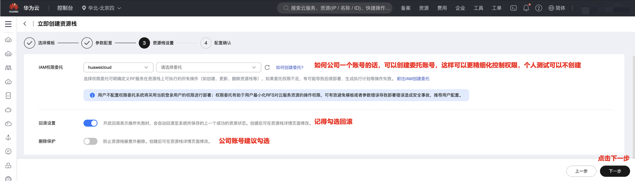Click the first cloud service sidebar icon

(8, 40)
